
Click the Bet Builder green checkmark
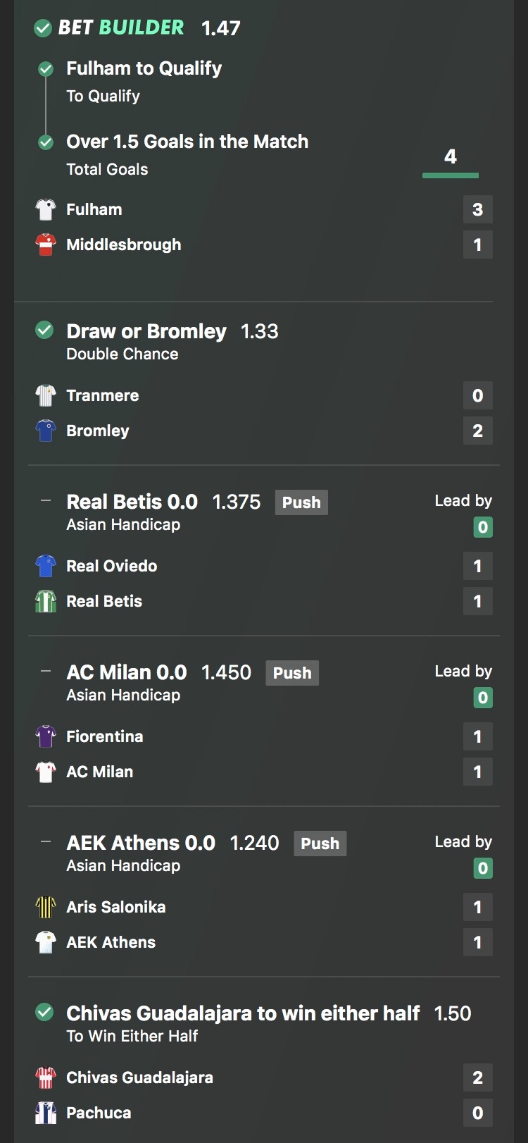[x=43, y=28]
